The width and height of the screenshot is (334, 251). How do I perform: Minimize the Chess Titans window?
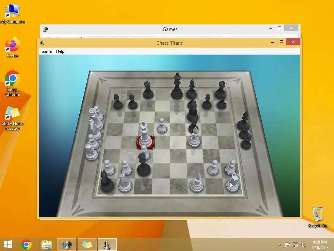tap(272, 42)
